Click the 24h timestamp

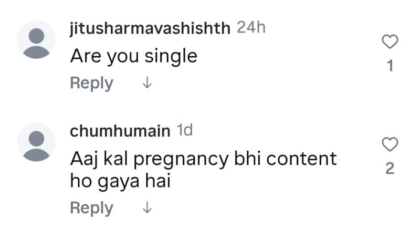[x=252, y=28]
